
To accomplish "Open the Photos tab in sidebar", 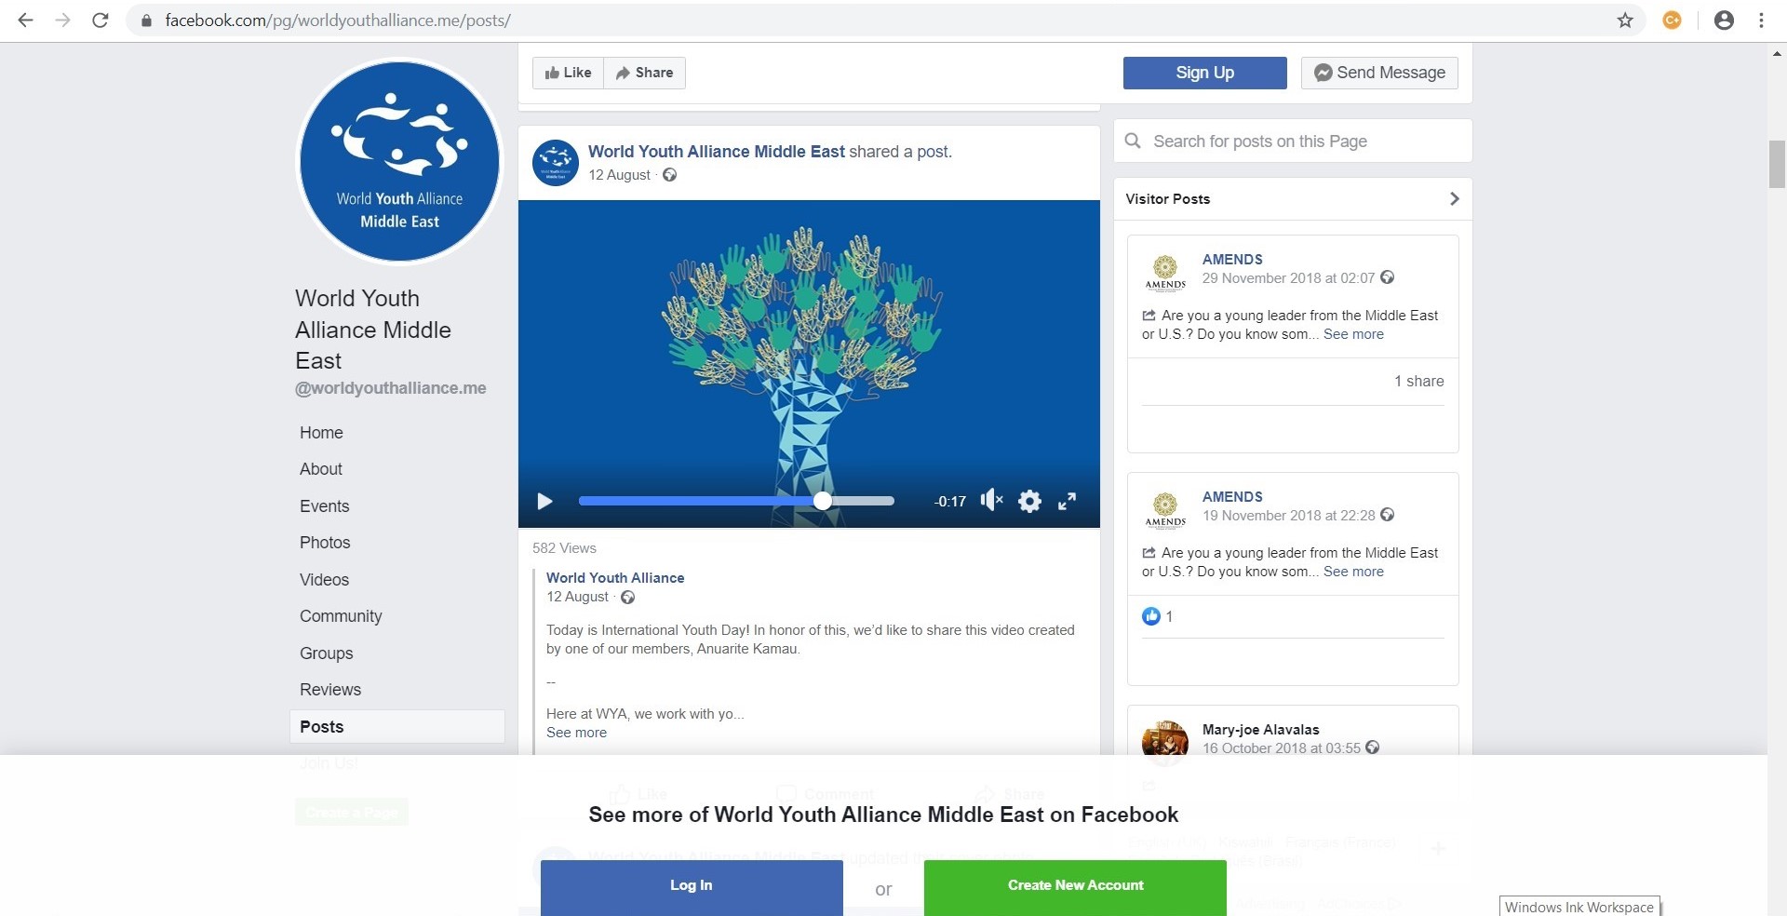I will pos(325,543).
